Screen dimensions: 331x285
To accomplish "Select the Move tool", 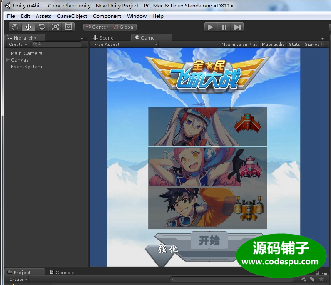I will (x=28, y=27).
